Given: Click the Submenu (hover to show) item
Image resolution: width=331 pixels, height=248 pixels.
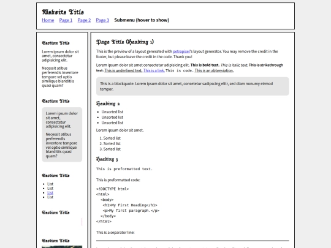Looking at the screenshot, I should click(142, 20).
